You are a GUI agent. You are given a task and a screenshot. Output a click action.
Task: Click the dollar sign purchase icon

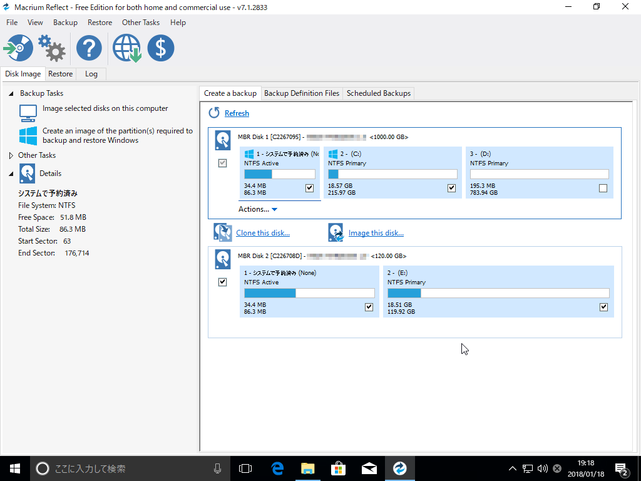click(161, 48)
